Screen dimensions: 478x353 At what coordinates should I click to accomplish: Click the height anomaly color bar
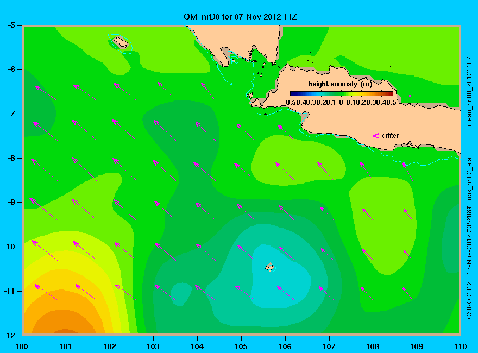[342, 93]
